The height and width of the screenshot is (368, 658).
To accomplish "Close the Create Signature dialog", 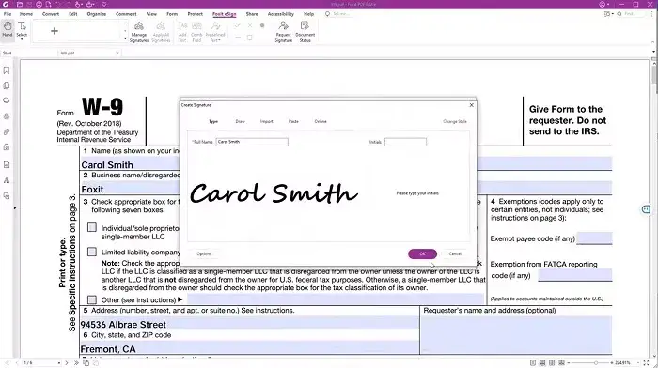I will pos(471,105).
